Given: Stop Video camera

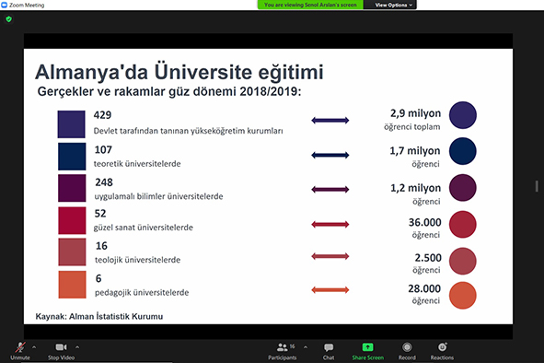Looking at the screenshot, I should [61, 351].
